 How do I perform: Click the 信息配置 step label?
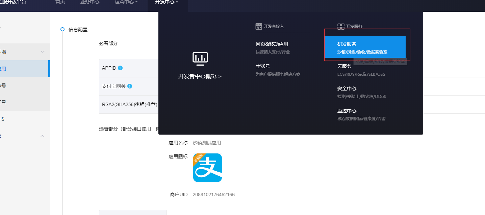[78, 29]
